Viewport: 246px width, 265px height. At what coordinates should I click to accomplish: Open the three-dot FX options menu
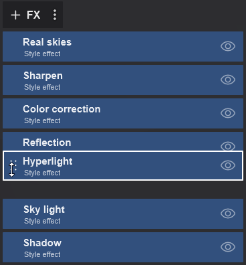coord(55,15)
